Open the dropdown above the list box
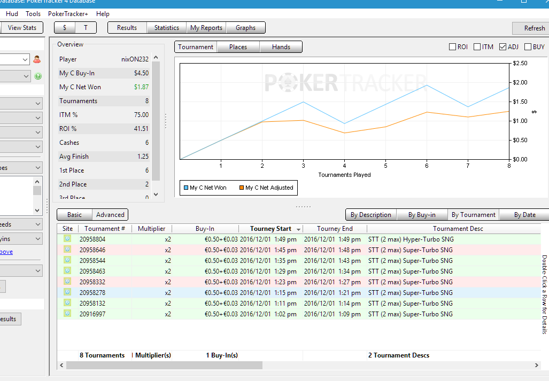Viewport: 549px width, 381px height. click(37, 168)
